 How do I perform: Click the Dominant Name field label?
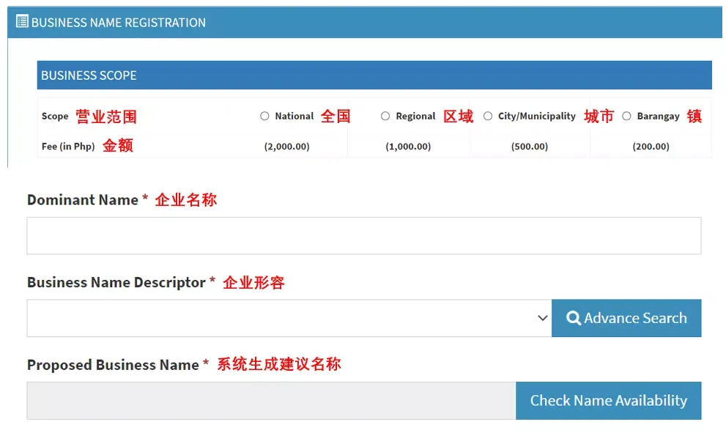click(x=83, y=199)
